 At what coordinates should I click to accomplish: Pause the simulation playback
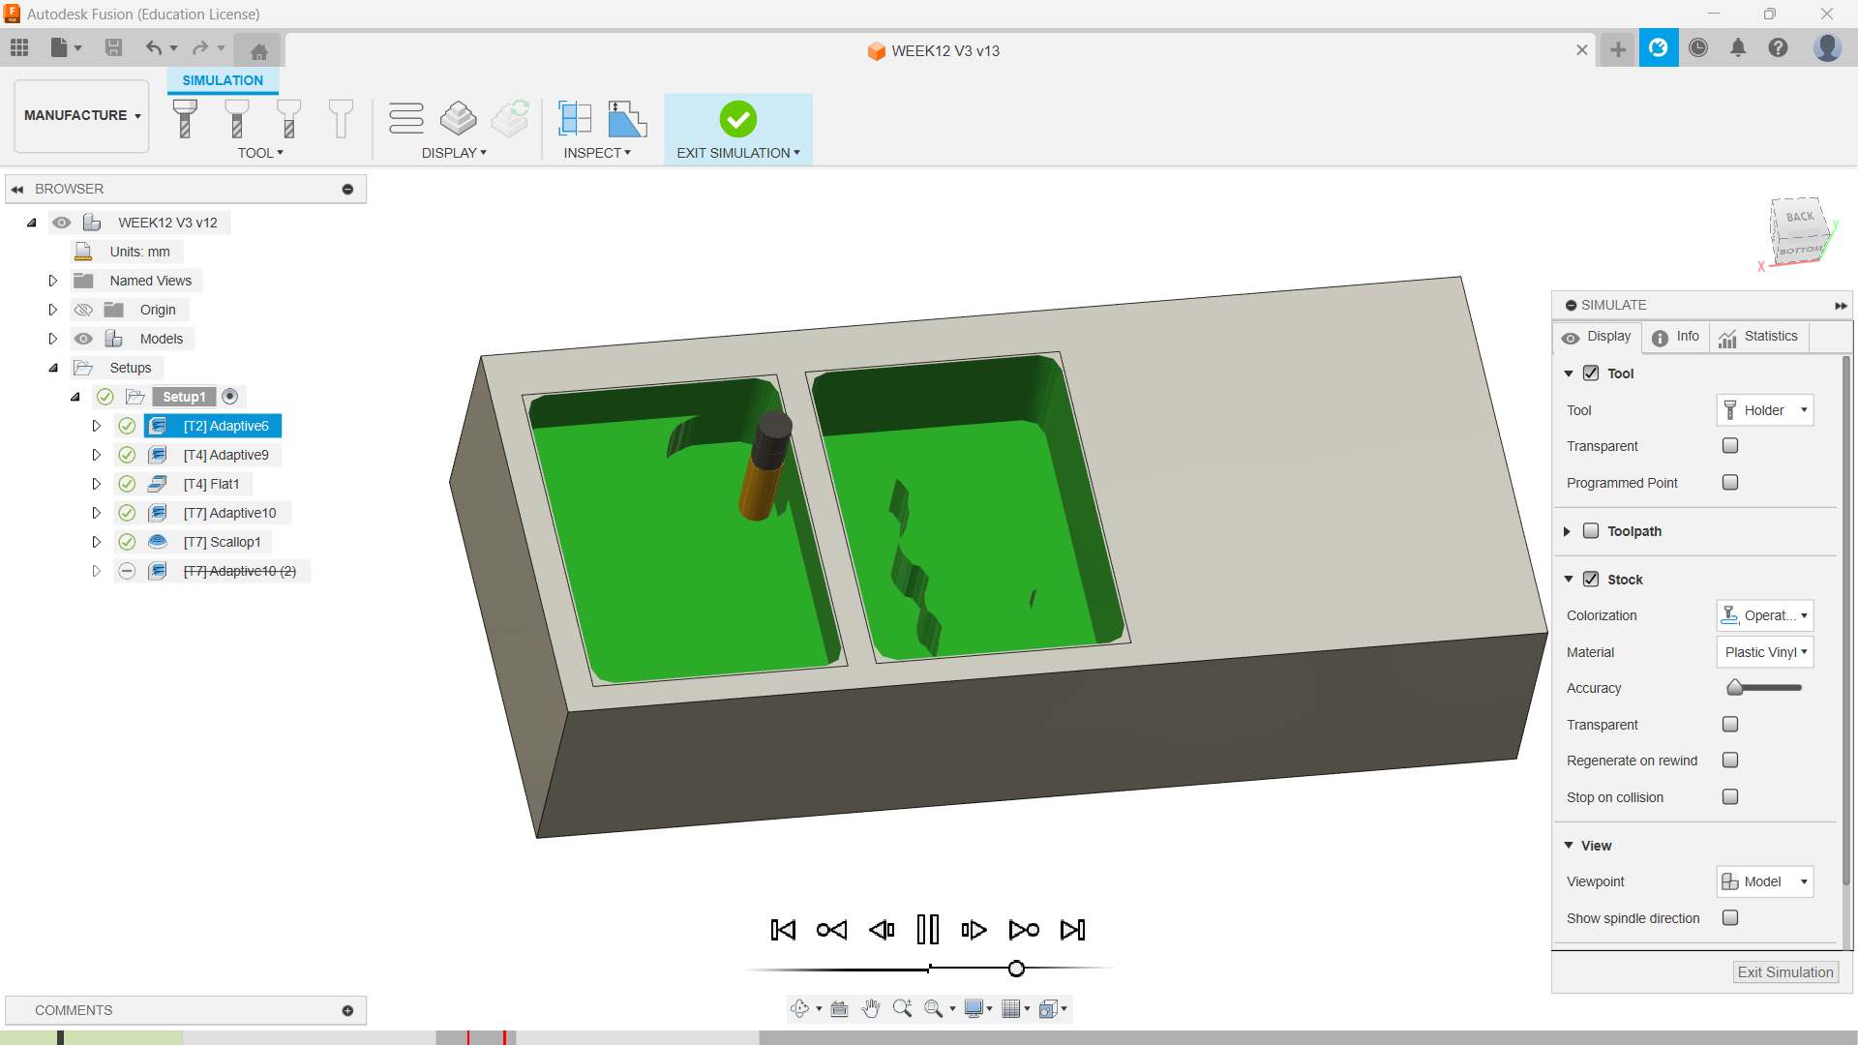pos(927,930)
